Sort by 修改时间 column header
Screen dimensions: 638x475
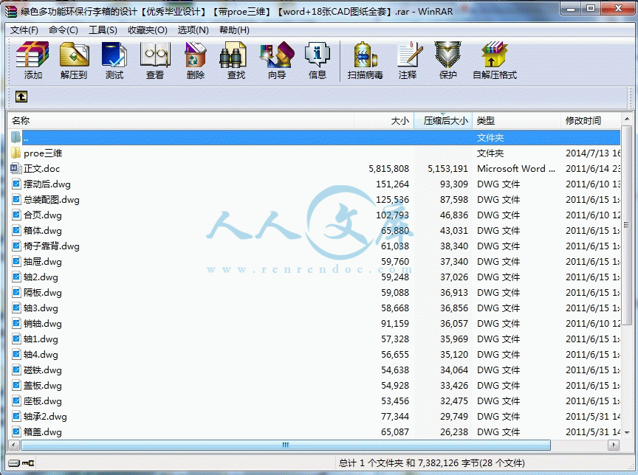pos(591,121)
